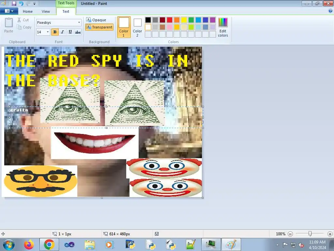Pick the brown color swatch
The width and height of the screenshot is (334, 251).
pos(162,27)
